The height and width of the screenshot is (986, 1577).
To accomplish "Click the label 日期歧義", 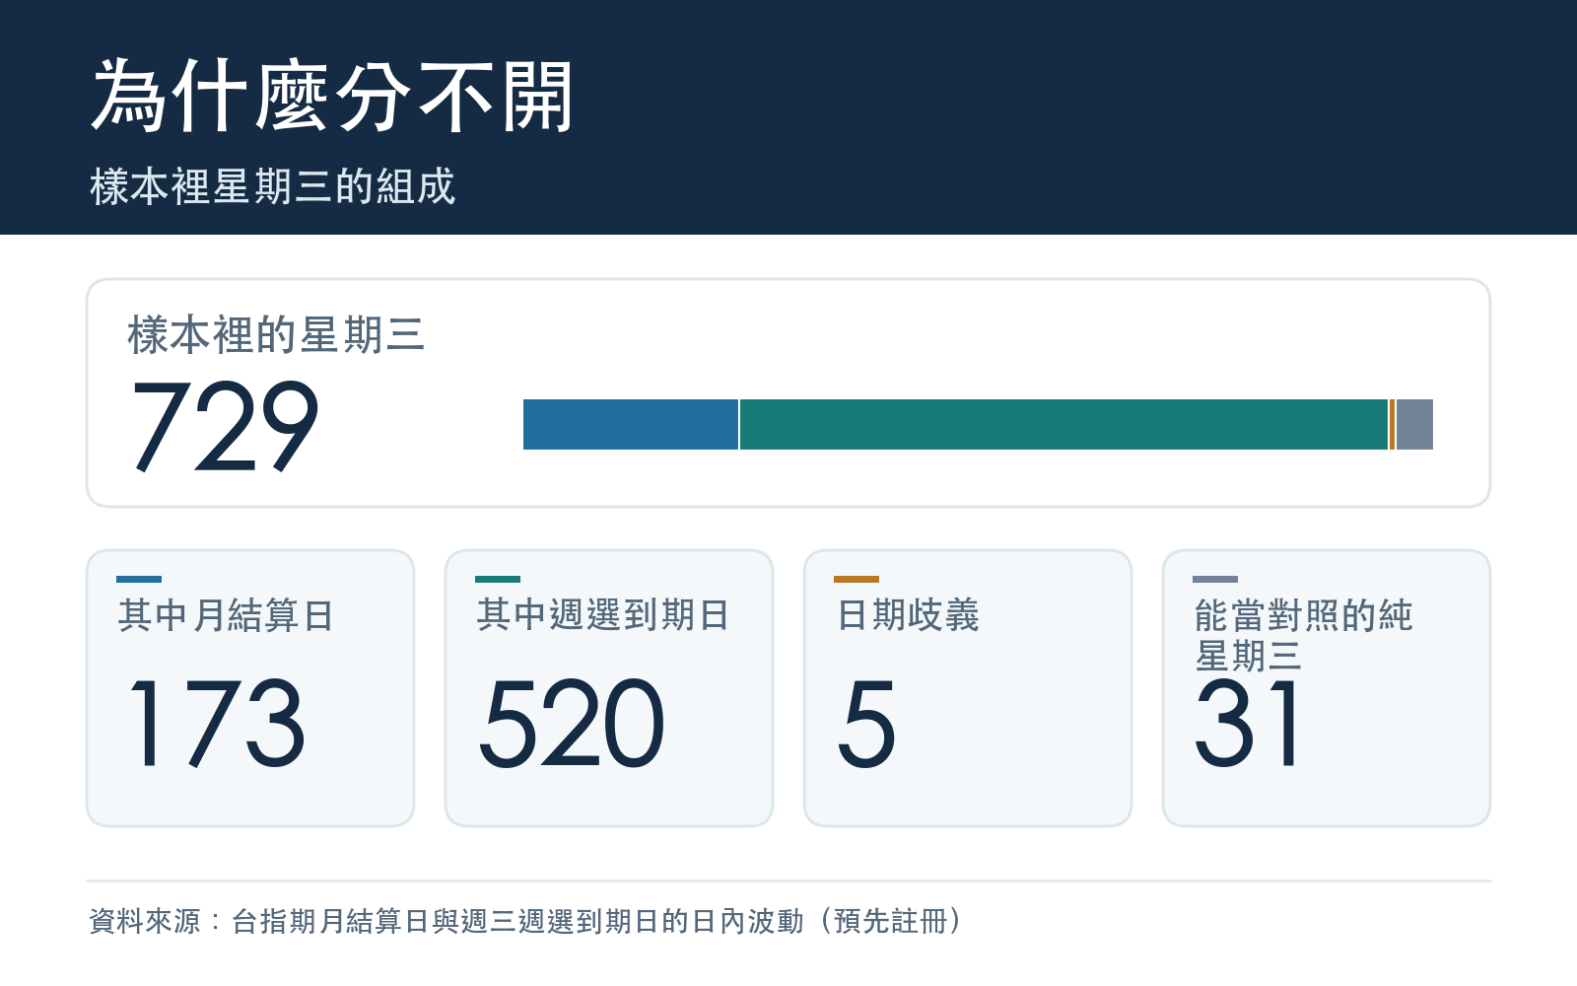I will click(x=908, y=615).
